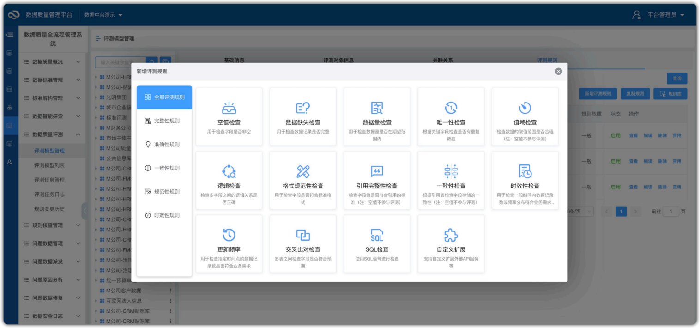Close the 新增评测规则 dialog
The height and width of the screenshot is (328, 700).
pos(558,71)
